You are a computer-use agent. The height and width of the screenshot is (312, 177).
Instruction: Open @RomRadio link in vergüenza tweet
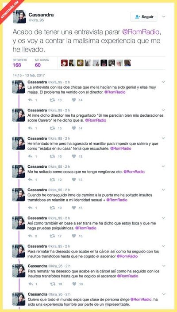point(134,172)
